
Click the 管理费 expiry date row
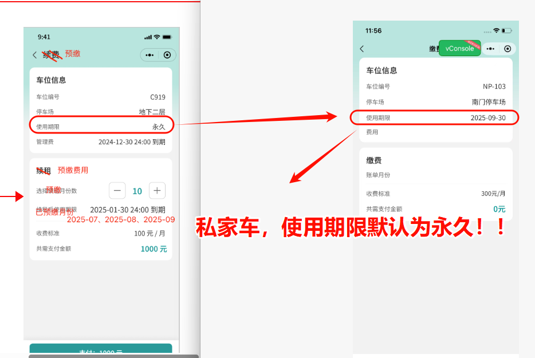pos(101,141)
